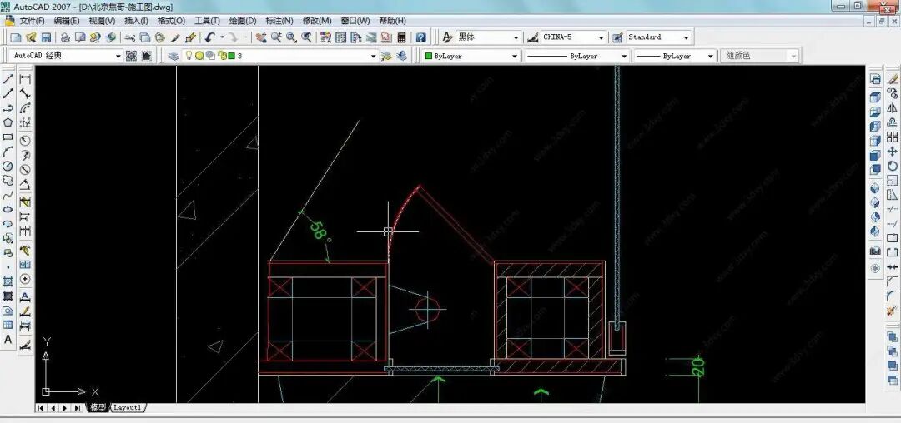Open the 修改(M) menu
This screenshot has height=423, width=901.
click(x=317, y=21)
